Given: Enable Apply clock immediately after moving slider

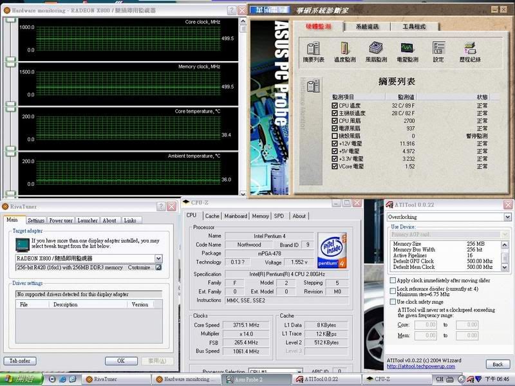Looking at the screenshot, I should [393, 281].
